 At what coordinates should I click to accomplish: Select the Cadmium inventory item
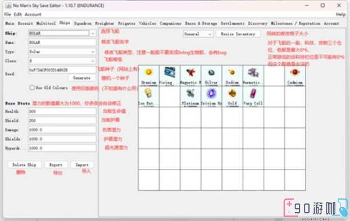point(295,76)
